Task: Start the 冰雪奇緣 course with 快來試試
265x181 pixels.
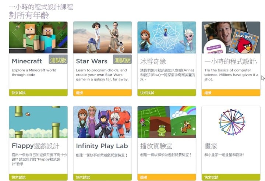Action: (167, 93)
